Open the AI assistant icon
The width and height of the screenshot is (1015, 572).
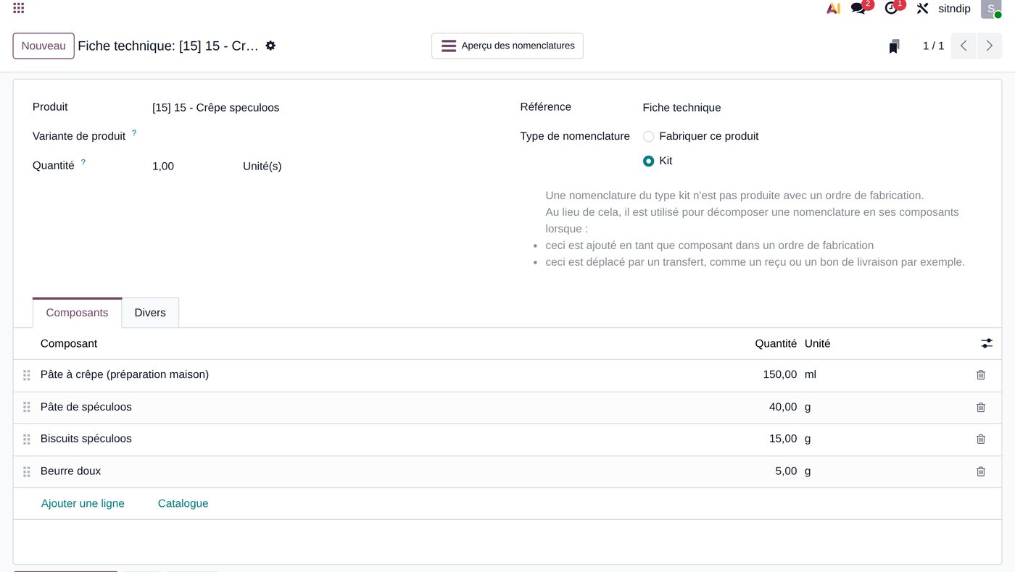(x=833, y=9)
